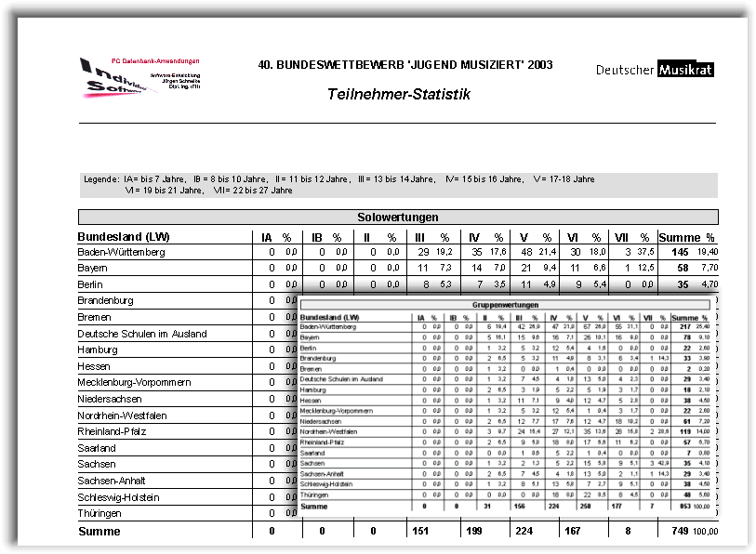Click the Bundesland (LW) column header in Solowertungen
This screenshot has height=554, width=756.
click(x=124, y=237)
